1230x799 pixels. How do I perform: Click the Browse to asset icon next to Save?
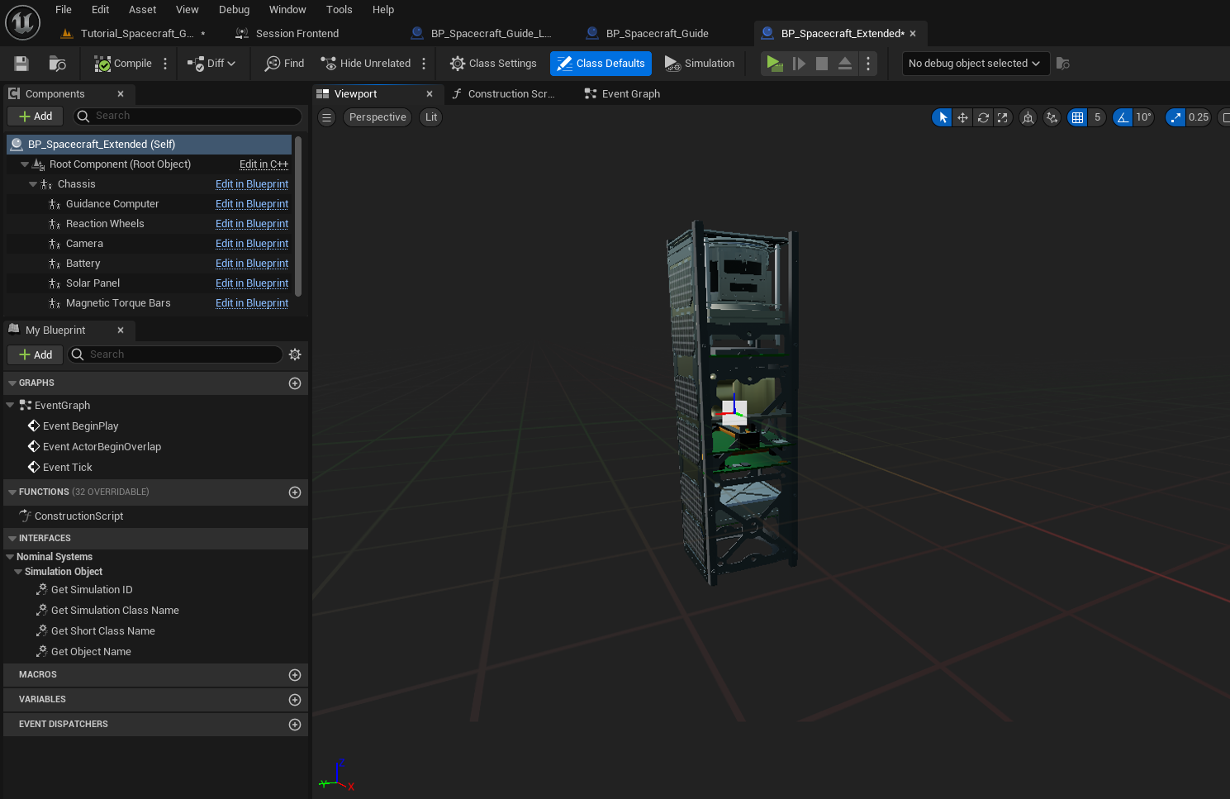tap(57, 64)
